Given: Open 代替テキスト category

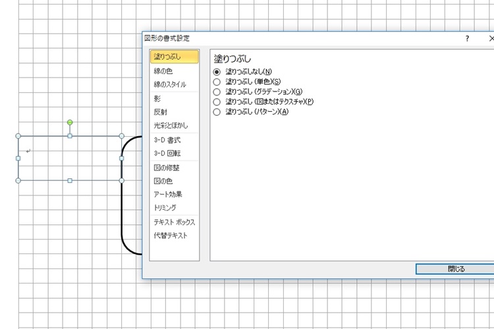Looking at the screenshot, I should pyautogui.click(x=170, y=236).
